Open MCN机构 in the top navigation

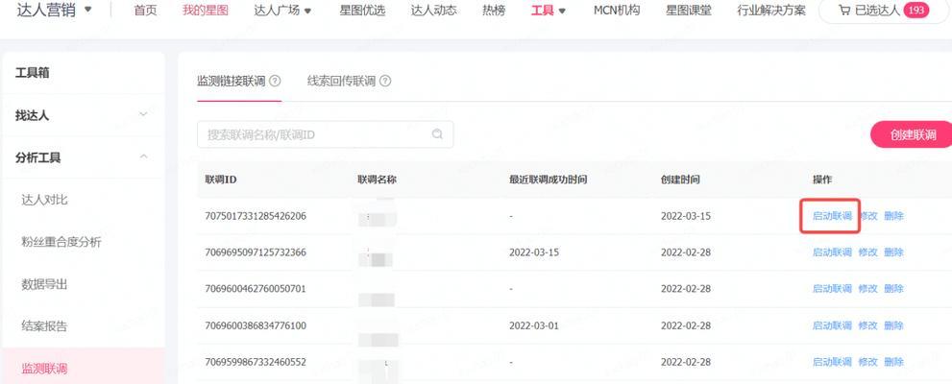click(616, 11)
